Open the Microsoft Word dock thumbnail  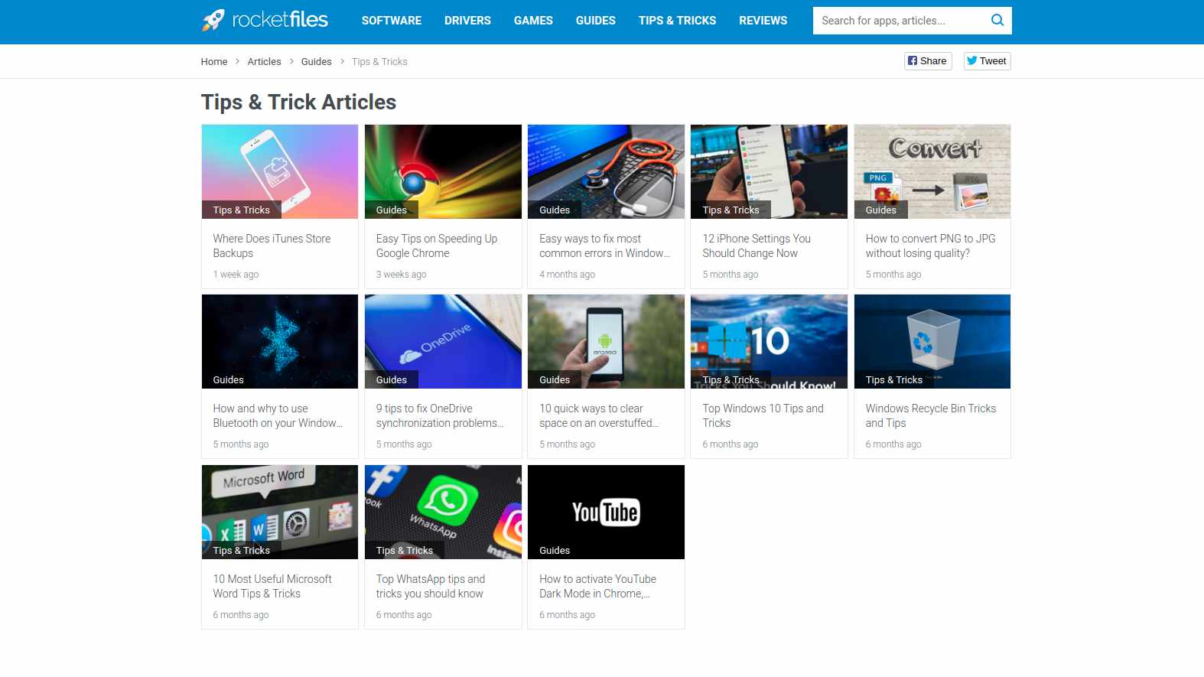pos(280,512)
